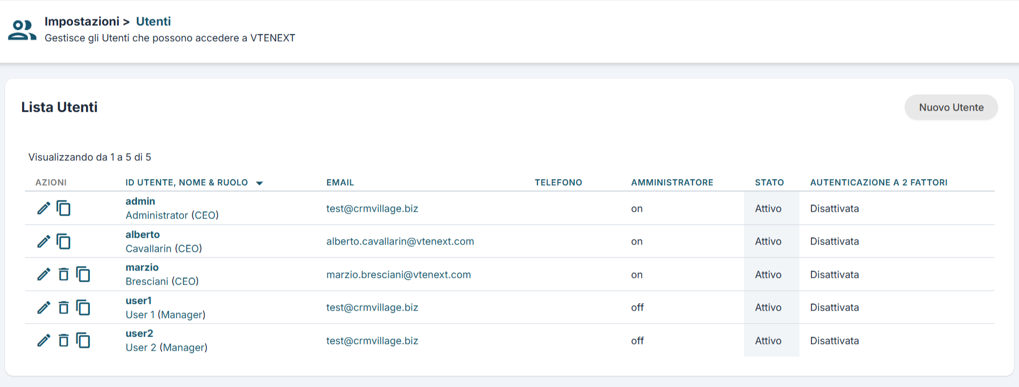Click Administrator (CEO) name text
The width and height of the screenshot is (1019, 387).
[172, 215]
